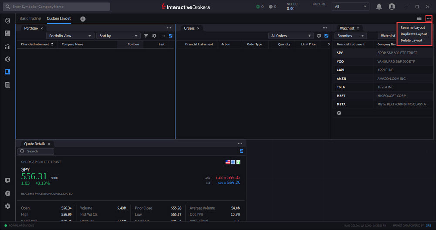Select the TSLA row in the watchlist
Viewport: 436px width, 230px height.
[382, 87]
